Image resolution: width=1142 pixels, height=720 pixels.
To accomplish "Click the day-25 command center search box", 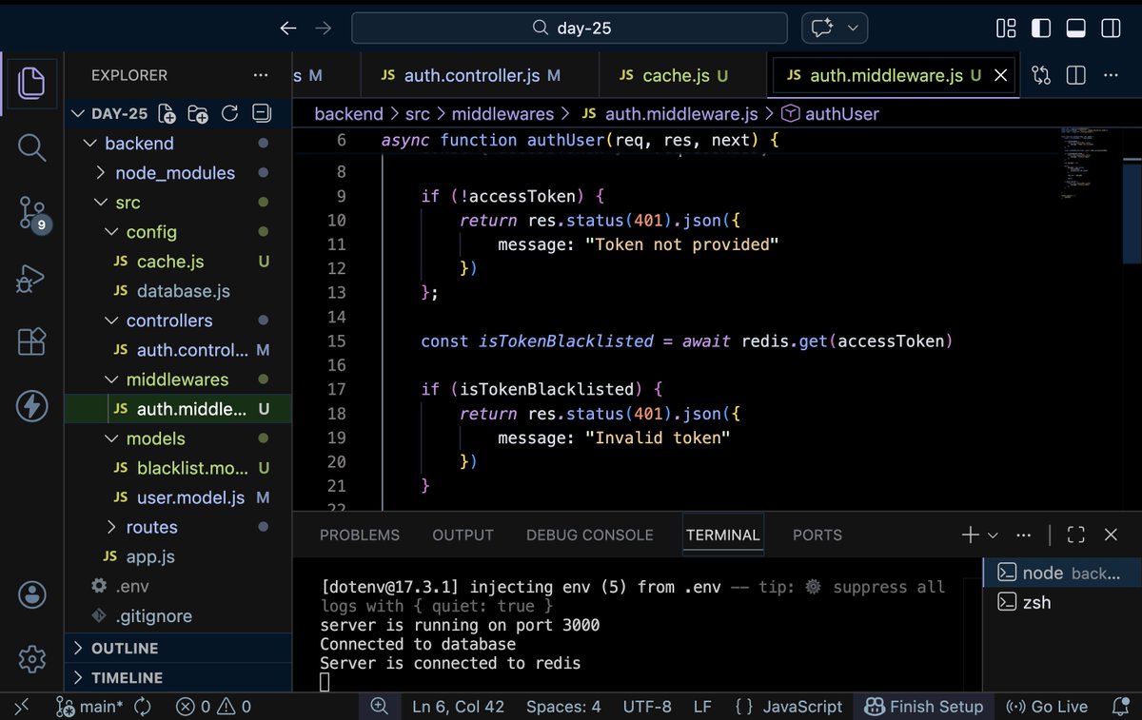I will point(569,29).
